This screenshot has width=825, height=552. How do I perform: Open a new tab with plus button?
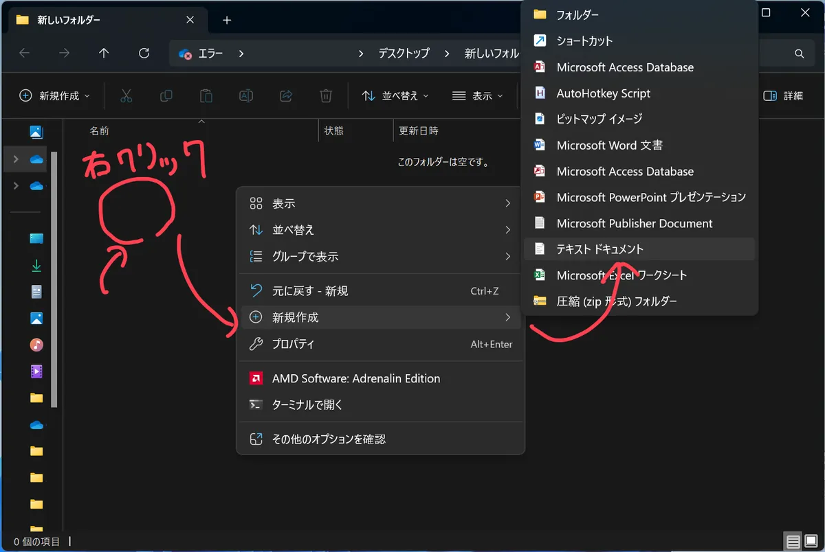click(227, 20)
